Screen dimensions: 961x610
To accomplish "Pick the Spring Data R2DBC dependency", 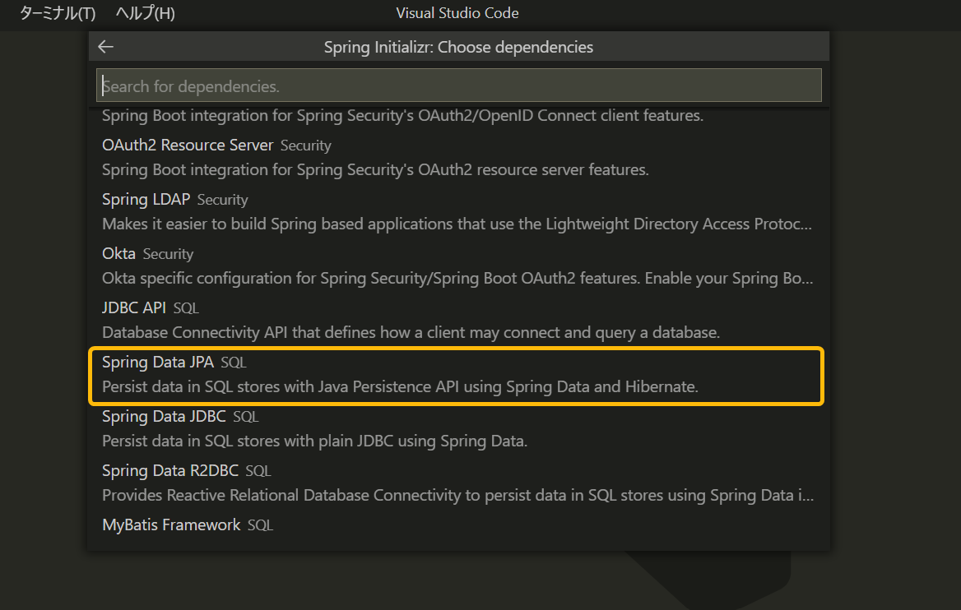I will [x=170, y=471].
